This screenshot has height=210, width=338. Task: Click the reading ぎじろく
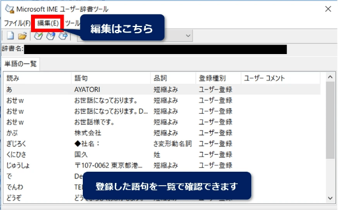(16, 144)
